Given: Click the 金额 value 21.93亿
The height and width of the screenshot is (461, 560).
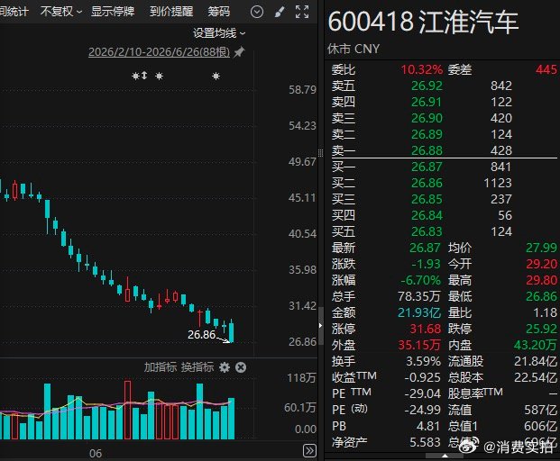Looking at the screenshot, I should pyautogui.click(x=419, y=312).
